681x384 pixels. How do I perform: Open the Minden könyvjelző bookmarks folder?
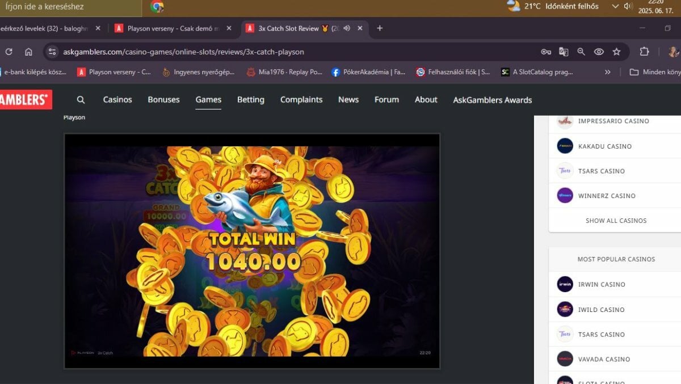655,72
